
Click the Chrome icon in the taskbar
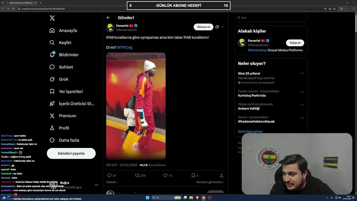[203, 198]
